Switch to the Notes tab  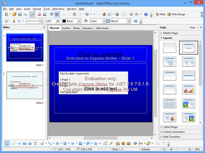(76, 28)
